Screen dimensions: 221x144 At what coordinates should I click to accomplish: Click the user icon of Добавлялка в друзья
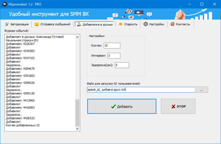[x=79, y=24]
